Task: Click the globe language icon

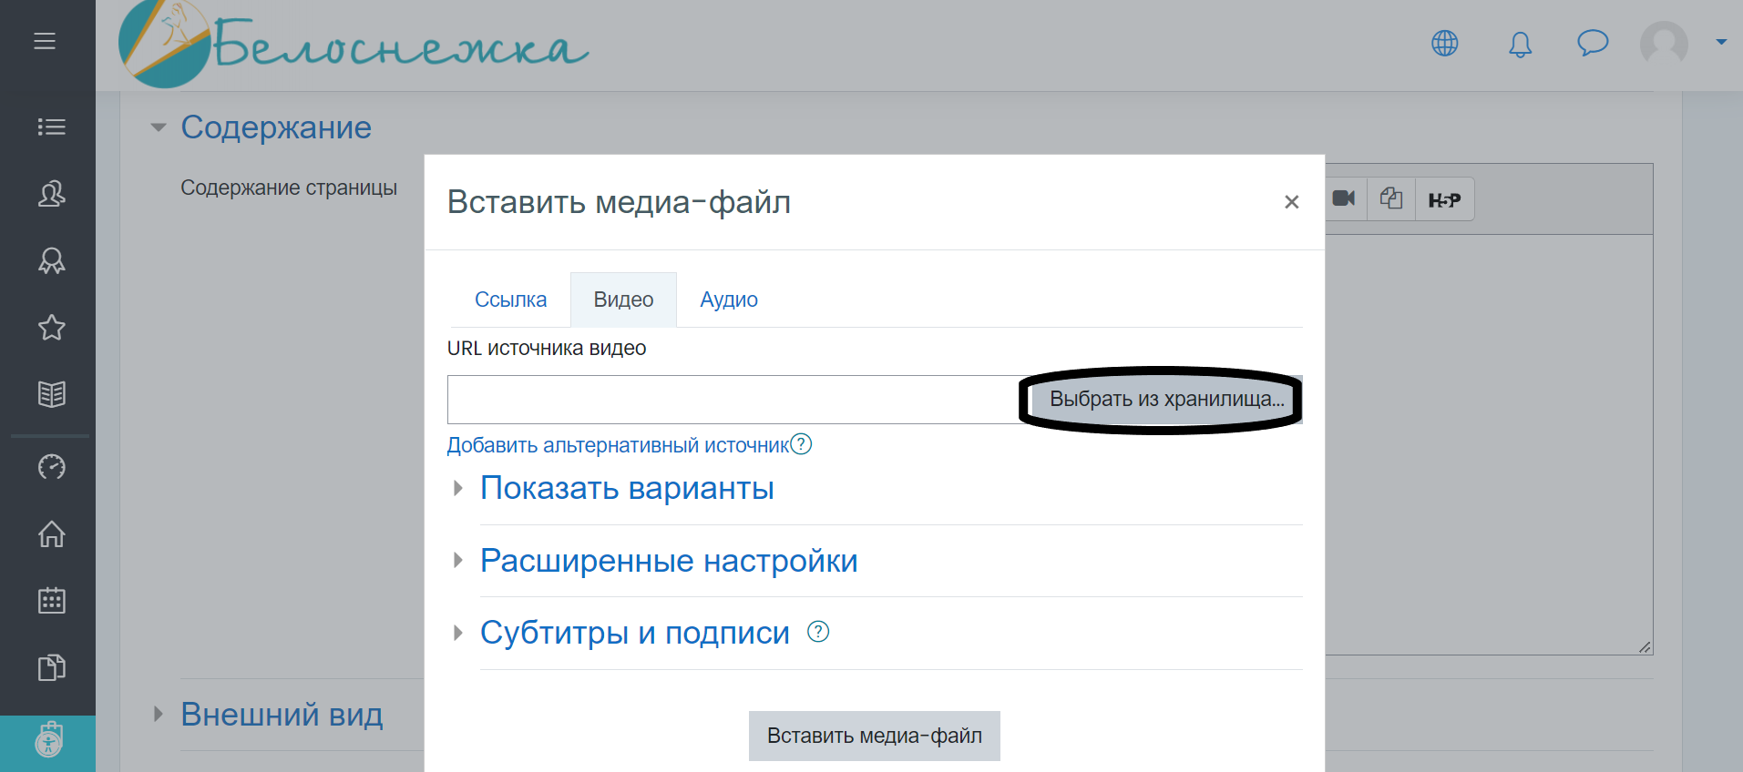Action: tap(1444, 44)
